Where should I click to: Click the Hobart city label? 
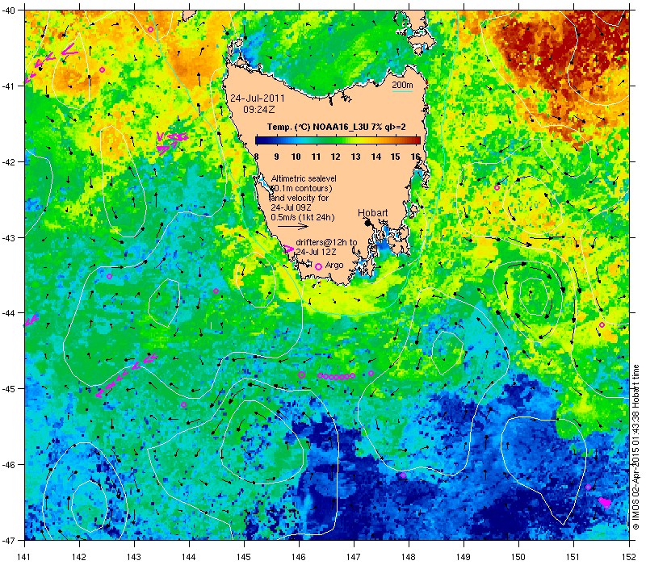(373, 213)
